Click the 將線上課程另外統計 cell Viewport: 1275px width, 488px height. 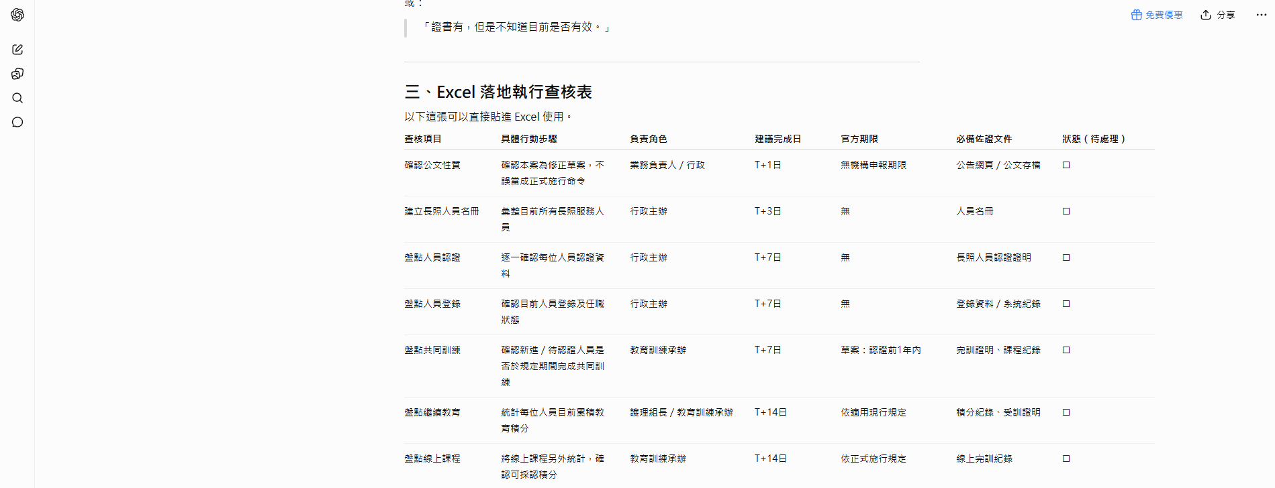[553, 467]
